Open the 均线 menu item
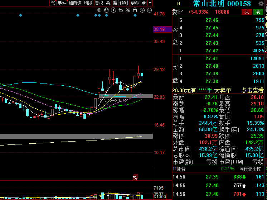 click(x=88, y=3)
